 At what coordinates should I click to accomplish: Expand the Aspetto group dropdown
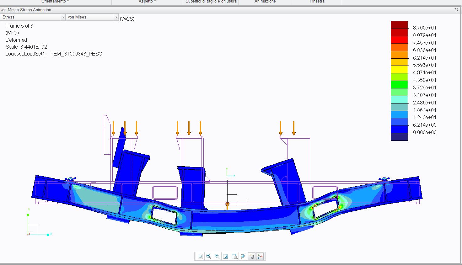click(147, 2)
